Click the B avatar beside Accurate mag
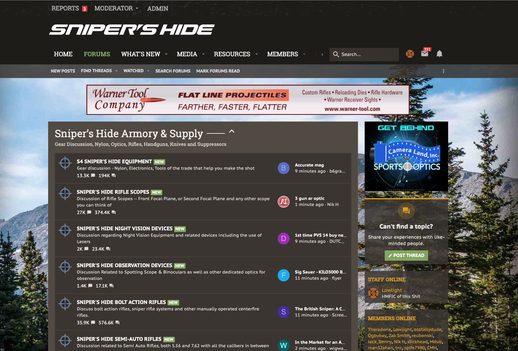The height and width of the screenshot is (351, 518). coord(283,168)
